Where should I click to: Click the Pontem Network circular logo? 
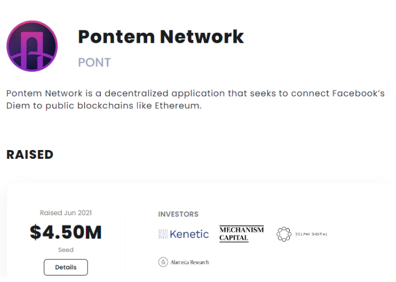32,46
